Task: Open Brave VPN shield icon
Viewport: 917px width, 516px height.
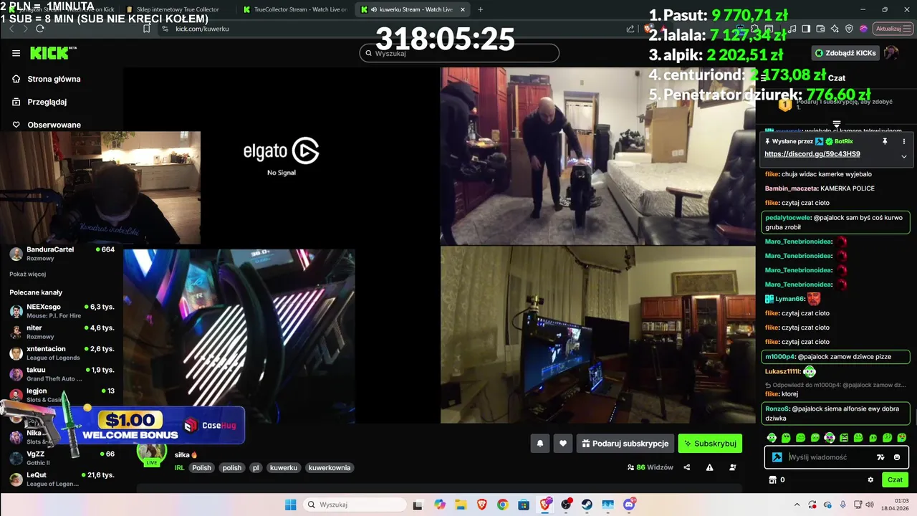Action: [849, 29]
